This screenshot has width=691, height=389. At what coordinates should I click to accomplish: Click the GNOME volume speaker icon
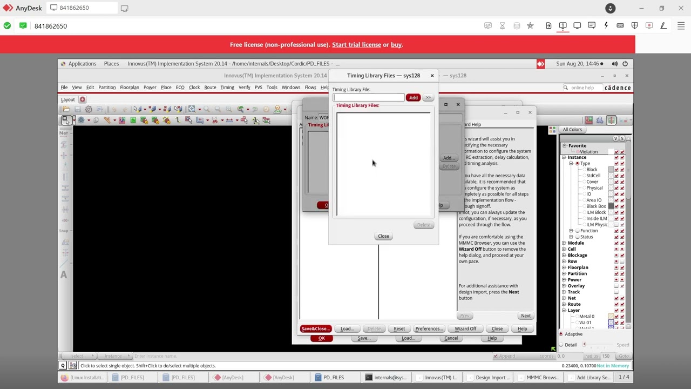(x=614, y=64)
